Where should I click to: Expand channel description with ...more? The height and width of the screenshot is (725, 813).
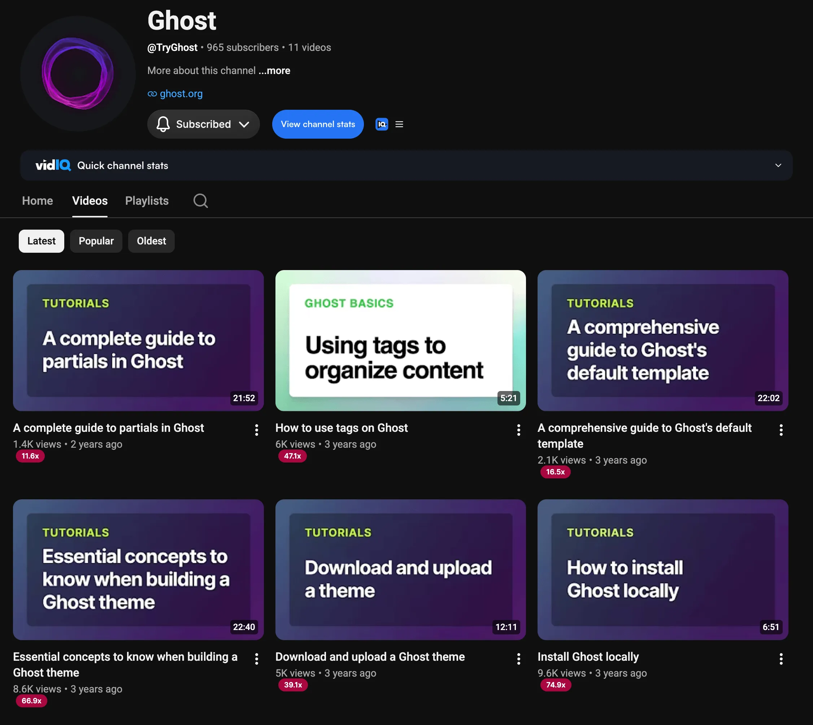tap(274, 70)
